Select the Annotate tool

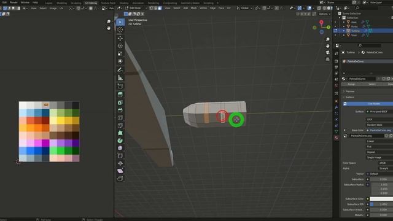point(120,69)
